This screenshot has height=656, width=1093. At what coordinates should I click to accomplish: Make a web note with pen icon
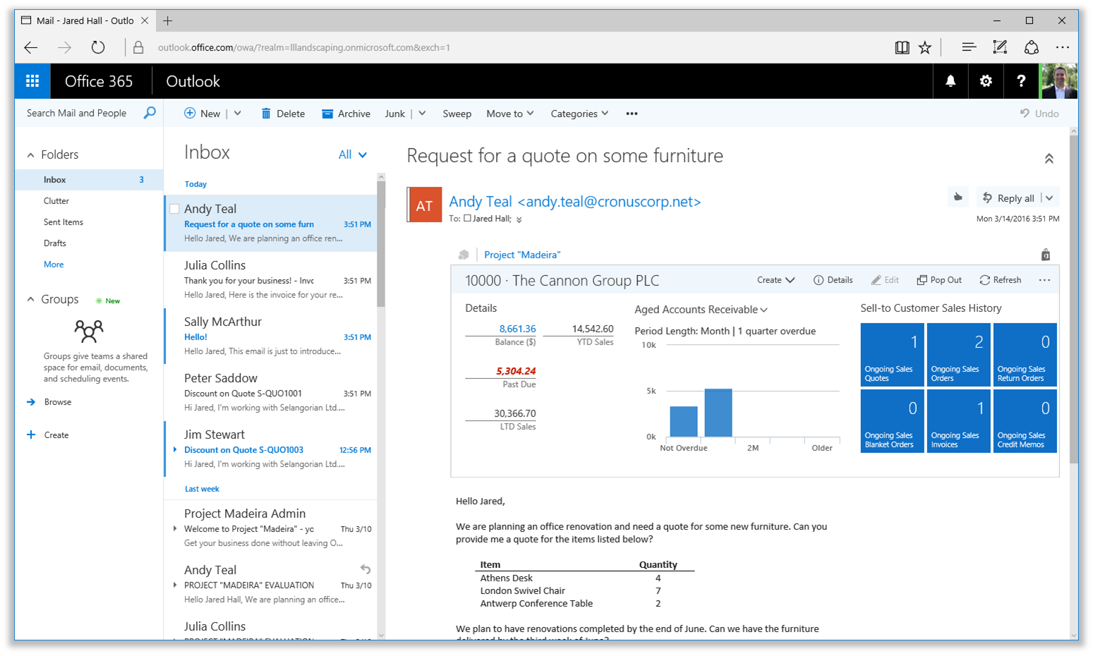pos(1000,47)
